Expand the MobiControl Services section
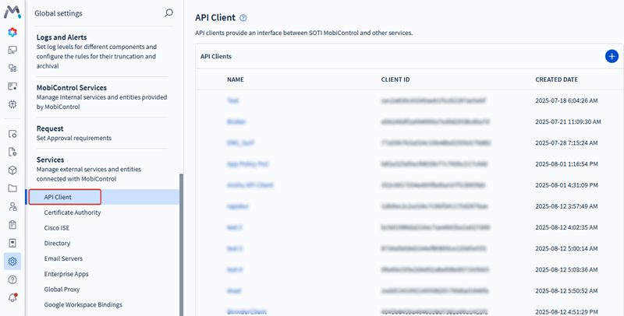Screen dimensions: 624x316 pos(82,88)
